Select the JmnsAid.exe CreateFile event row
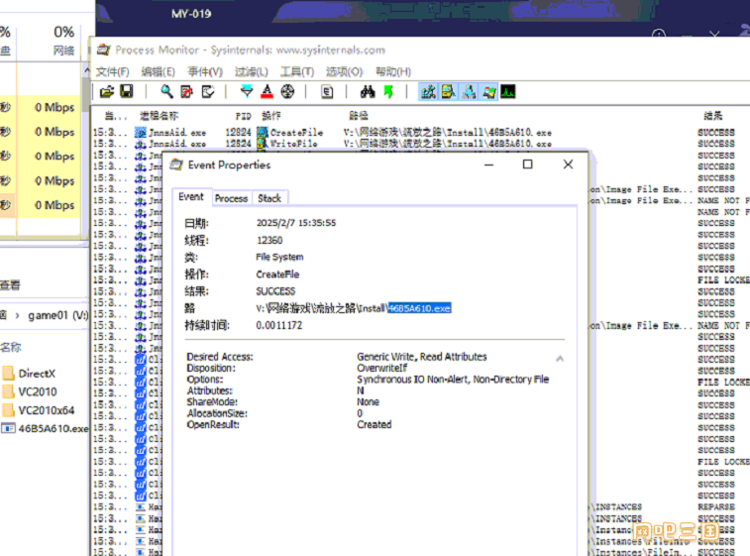Viewport: 750px width, 556px height. tap(421, 133)
